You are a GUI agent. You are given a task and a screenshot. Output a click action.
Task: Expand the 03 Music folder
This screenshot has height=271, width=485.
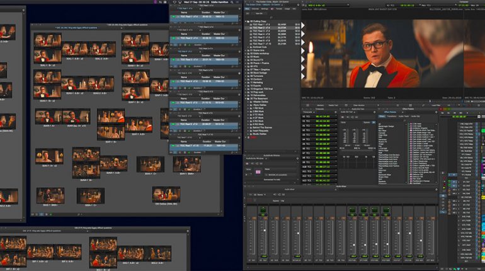246,57
